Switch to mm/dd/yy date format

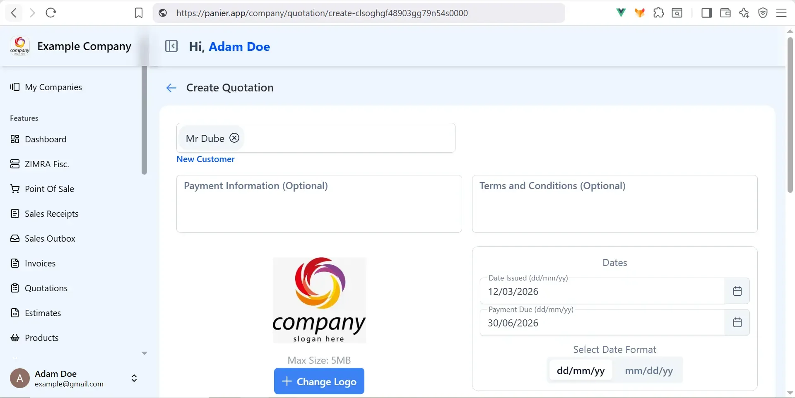pyautogui.click(x=648, y=370)
